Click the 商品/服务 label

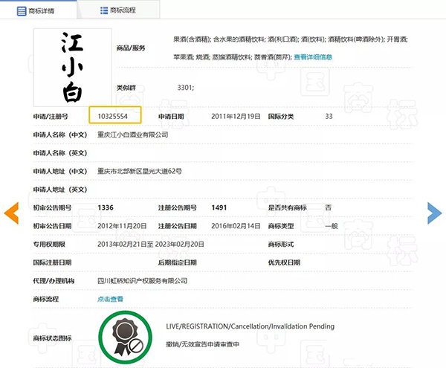click(131, 48)
